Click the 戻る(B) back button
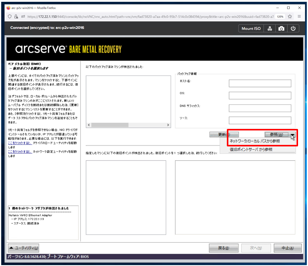Viewport: 308px width, 266px height. click(x=224, y=248)
